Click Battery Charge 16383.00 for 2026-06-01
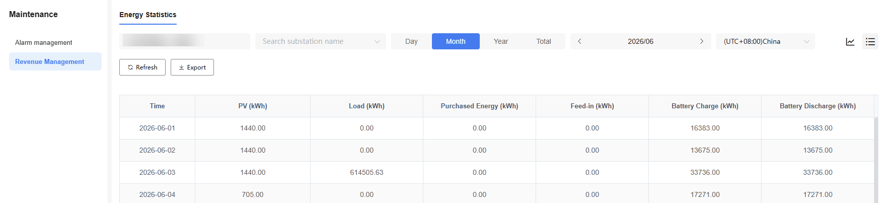This screenshot has height=203, width=886. tap(705, 128)
